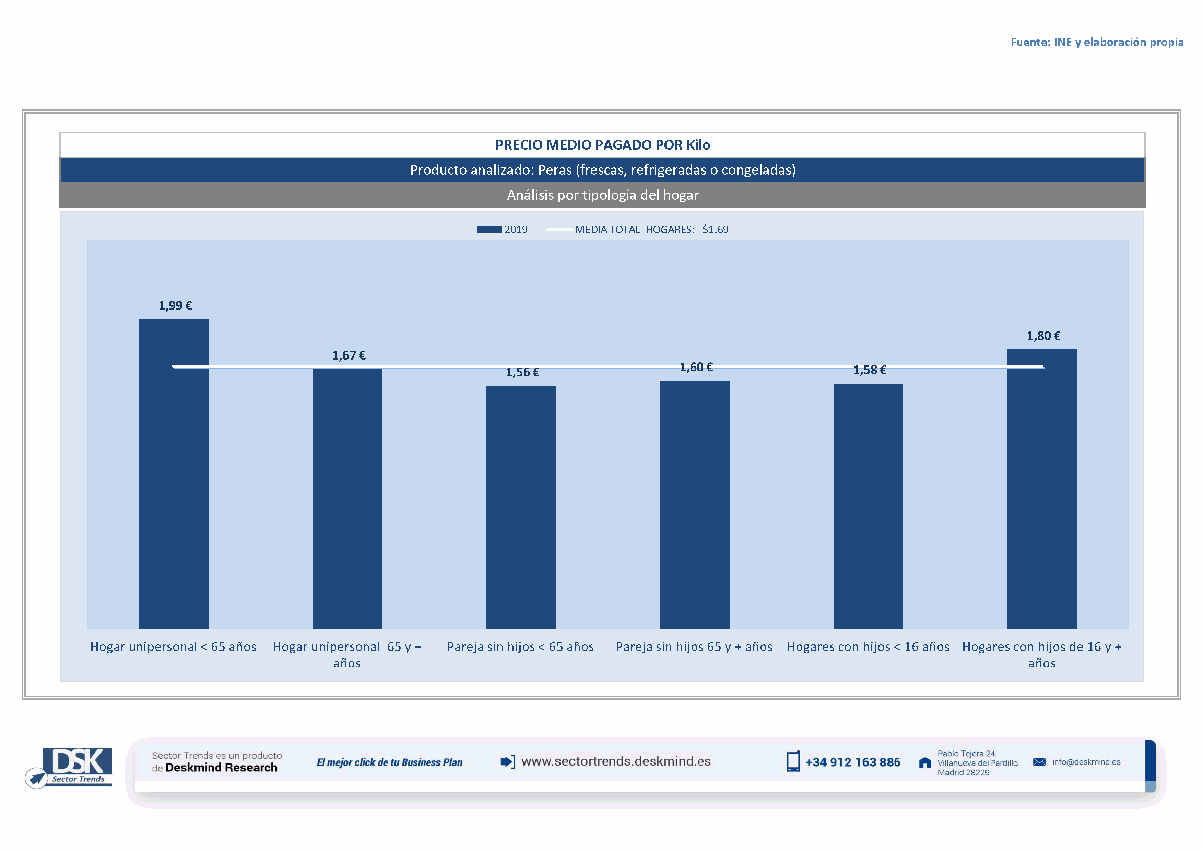Open the www.sectortrends.deskmind.es link
1203x851 pixels.
616,761
